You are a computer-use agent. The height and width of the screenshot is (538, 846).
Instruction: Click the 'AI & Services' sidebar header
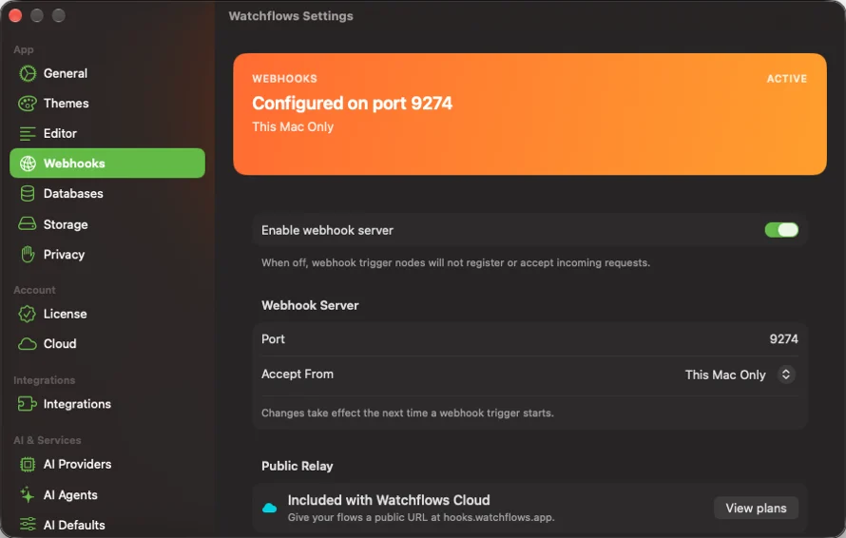47,440
